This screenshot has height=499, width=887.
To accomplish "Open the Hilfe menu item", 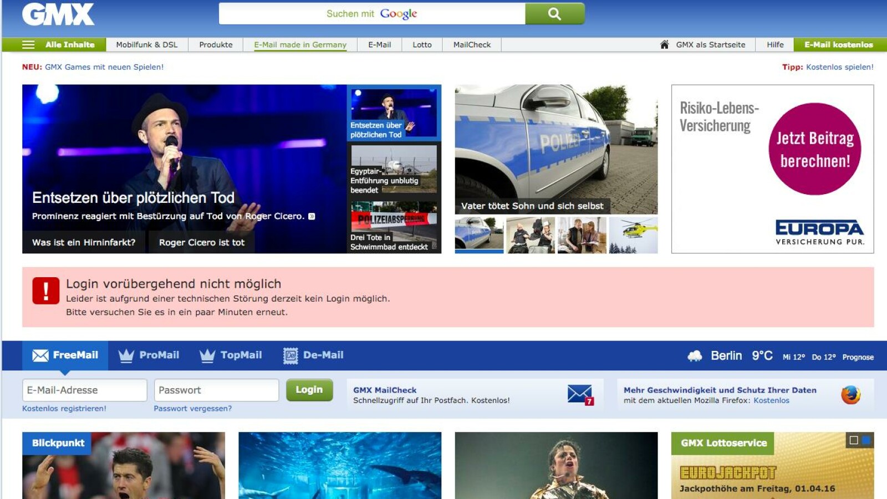I will 775,45.
